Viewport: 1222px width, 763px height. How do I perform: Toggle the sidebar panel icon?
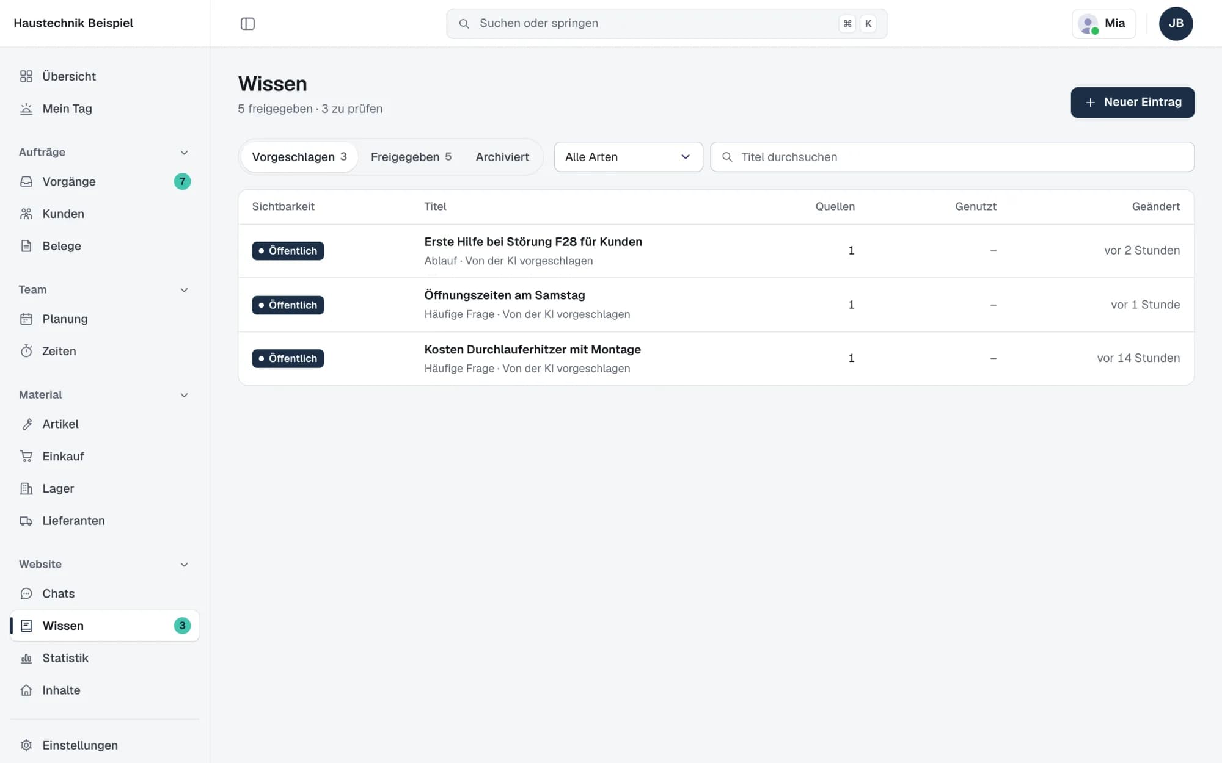tap(247, 23)
